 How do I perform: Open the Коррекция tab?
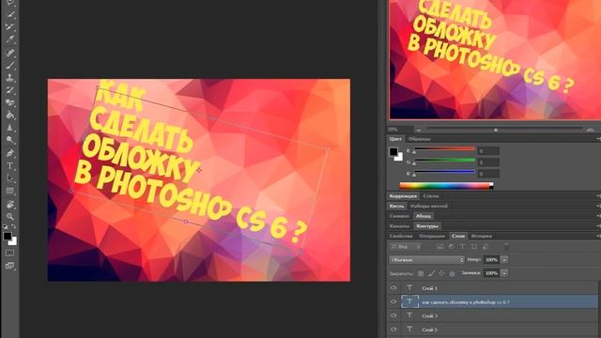[x=403, y=196]
